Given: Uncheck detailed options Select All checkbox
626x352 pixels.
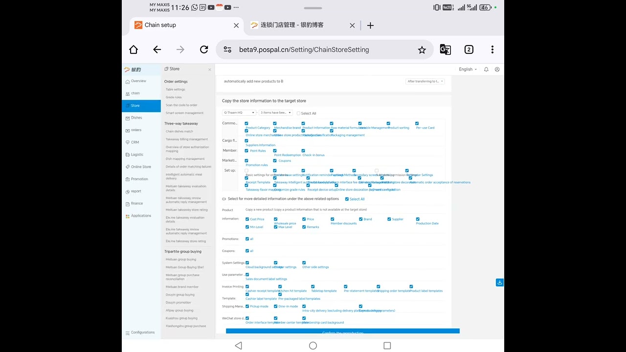Looking at the screenshot, I should [x=347, y=199].
